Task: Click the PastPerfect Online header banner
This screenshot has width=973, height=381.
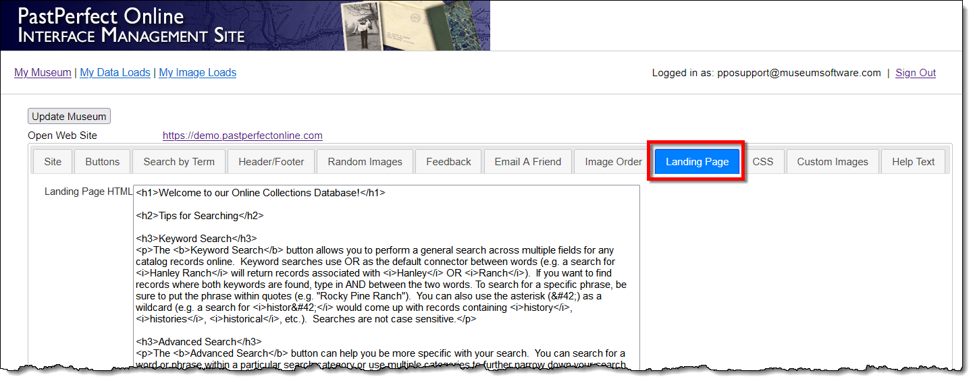Action: coord(245,26)
